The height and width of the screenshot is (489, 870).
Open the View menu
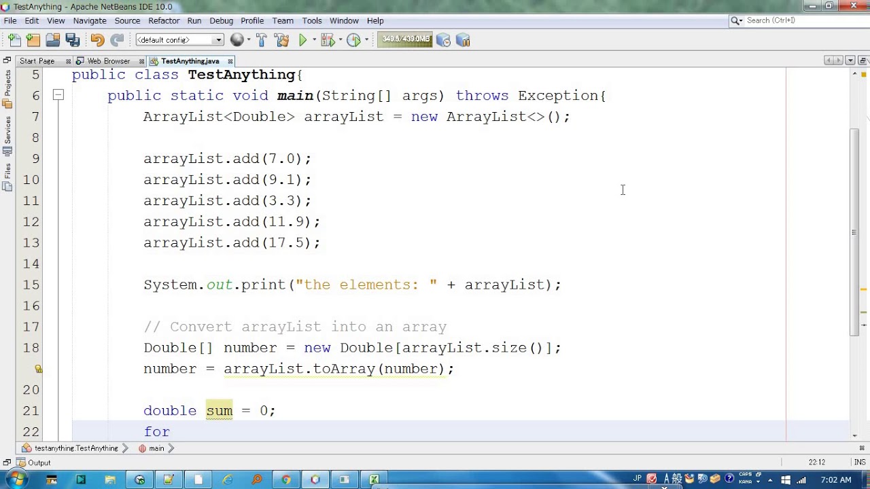pyautogui.click(x=56, y=20)
